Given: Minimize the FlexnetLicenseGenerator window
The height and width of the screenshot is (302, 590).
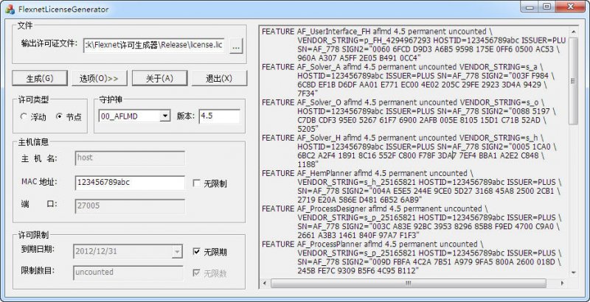Looking at the screenshot, I should (530, 7).
